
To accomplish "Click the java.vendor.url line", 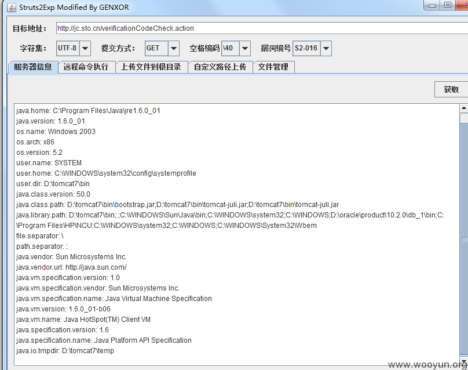I will click(71, 267).
